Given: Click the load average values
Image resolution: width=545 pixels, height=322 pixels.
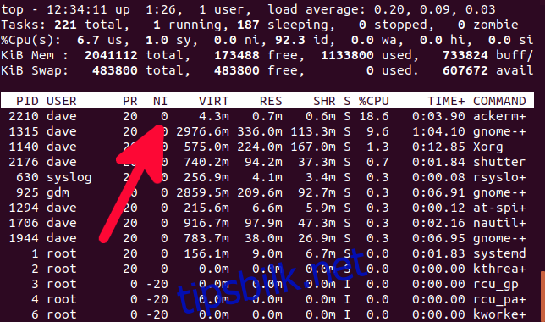Looking at the screenshot, I should [x=434, y=9].
